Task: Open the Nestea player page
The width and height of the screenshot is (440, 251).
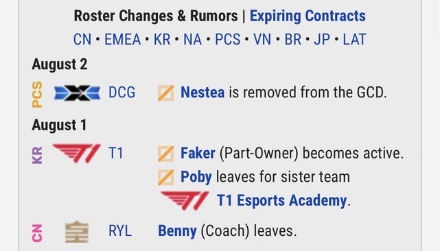Action: [x=202, y=93]
